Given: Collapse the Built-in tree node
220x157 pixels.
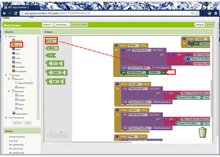Looking at the screenshot, I should click(x=6, y=36).
